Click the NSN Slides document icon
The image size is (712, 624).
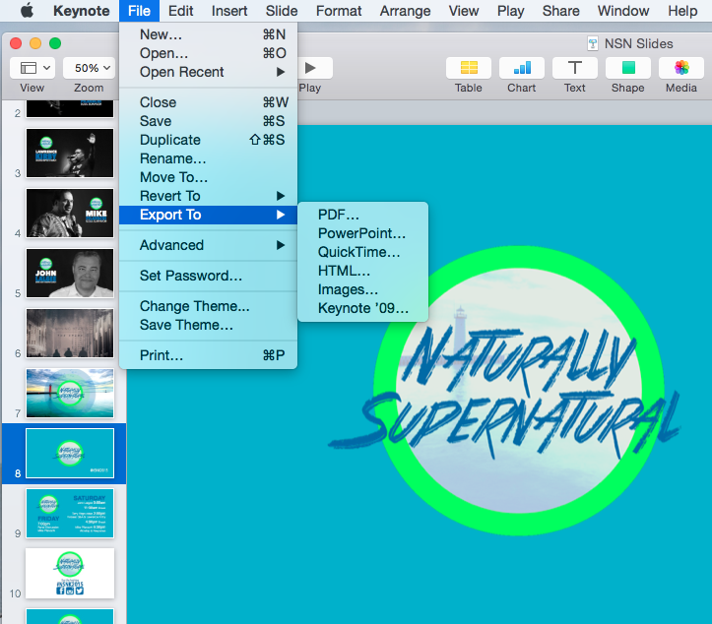[x=592, y=43]
